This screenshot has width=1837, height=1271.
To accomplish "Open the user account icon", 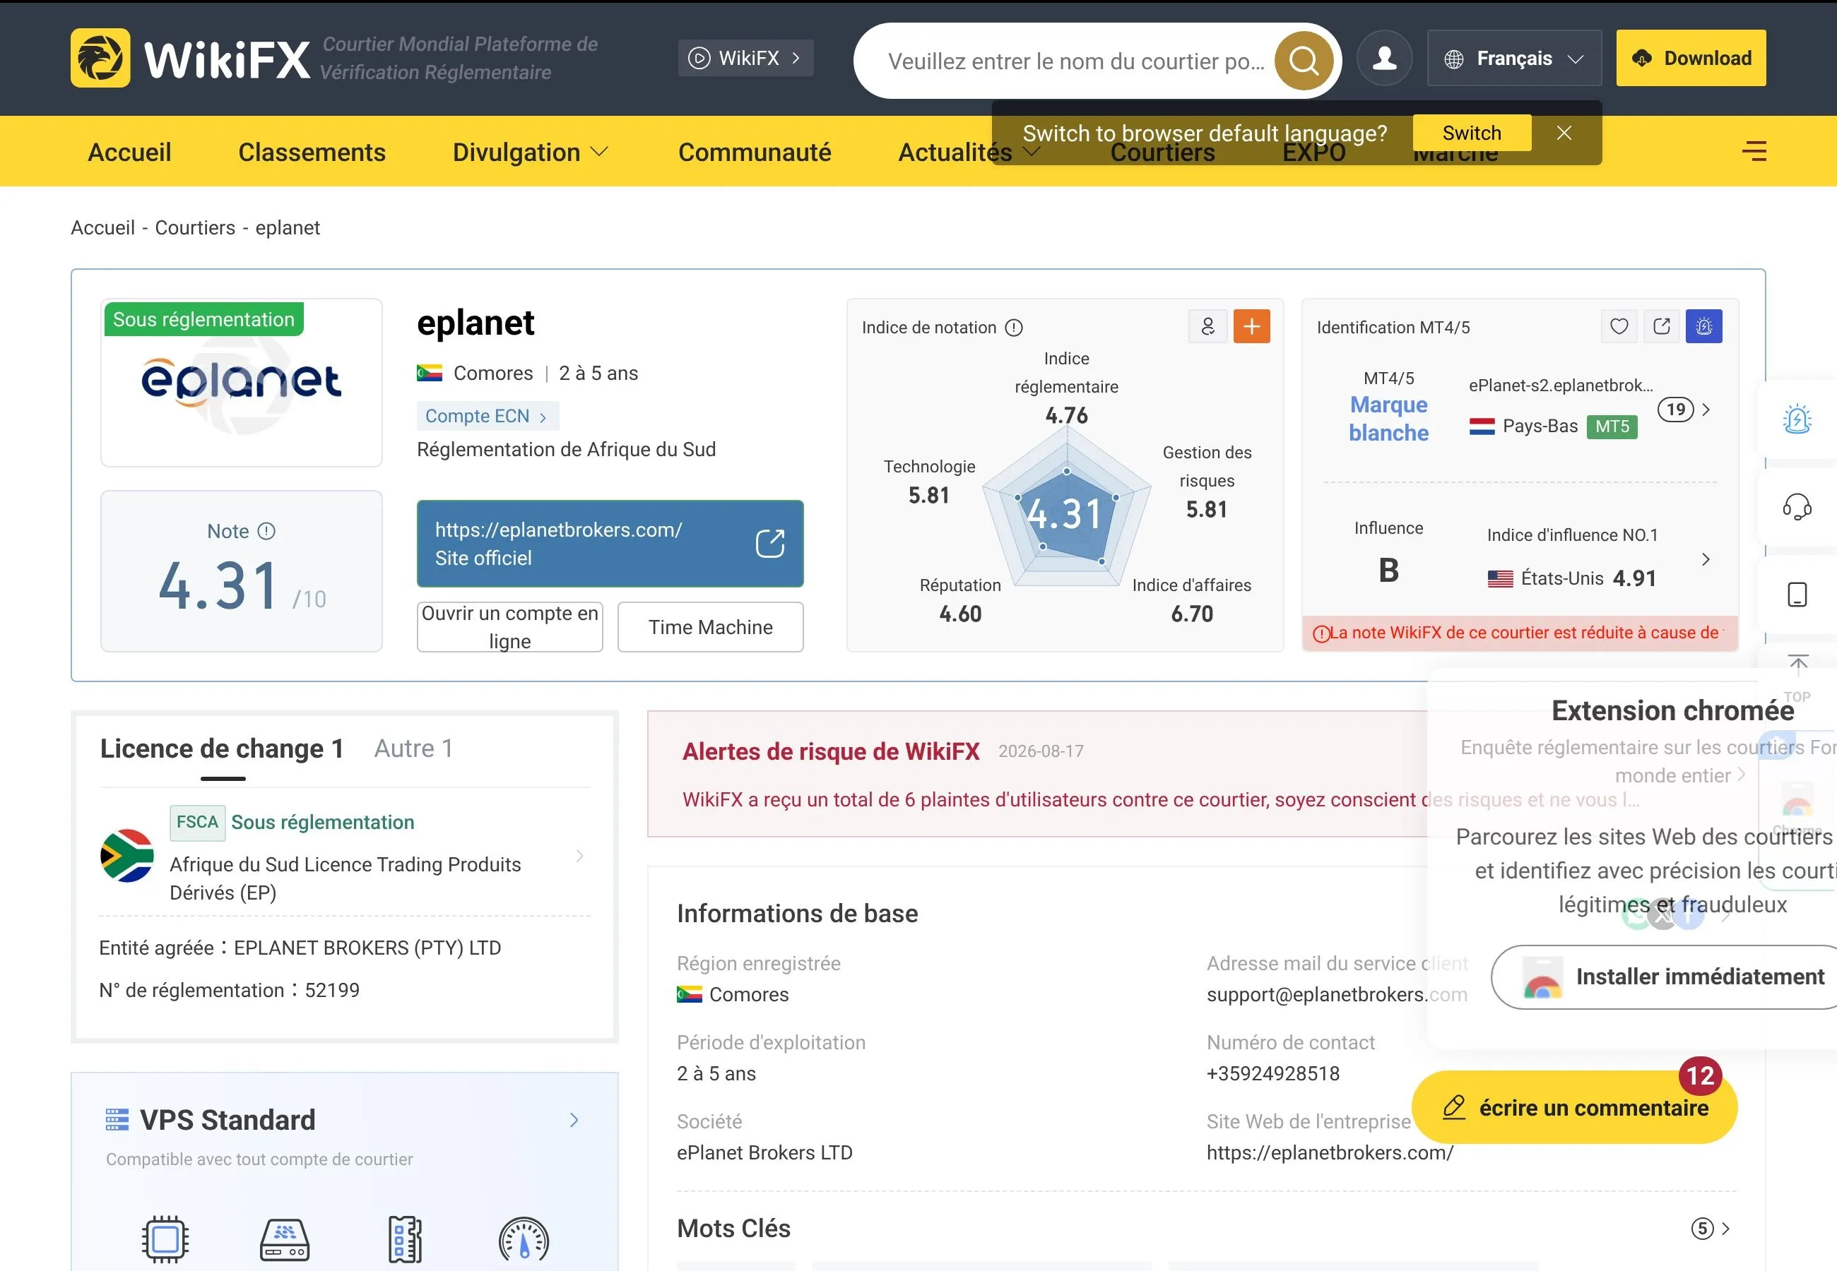I will (1385, 58).
